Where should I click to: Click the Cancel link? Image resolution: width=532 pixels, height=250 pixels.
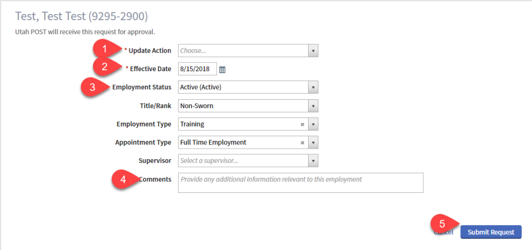444,232
